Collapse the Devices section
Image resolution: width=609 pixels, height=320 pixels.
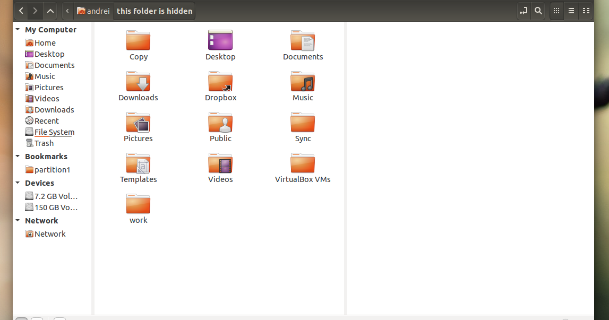tap(18, 183)
